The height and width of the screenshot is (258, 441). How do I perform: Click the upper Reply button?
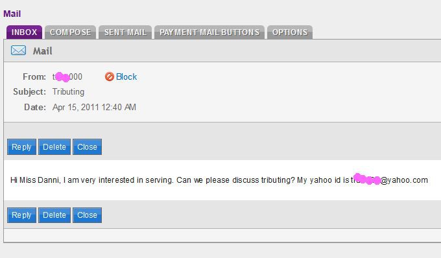(21, 147)
